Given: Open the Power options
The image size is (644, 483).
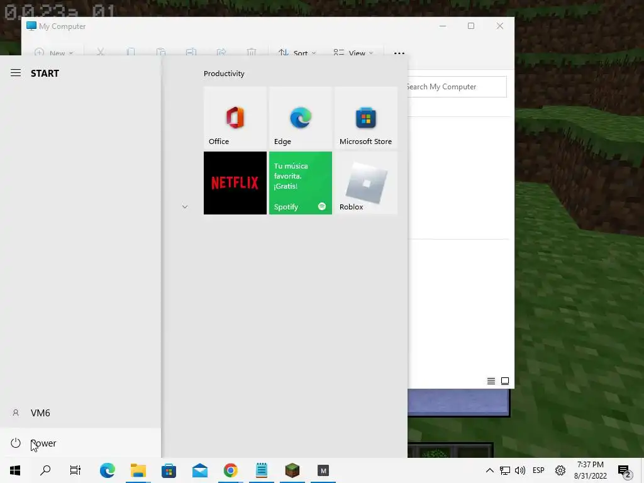Looking at the screenshot, I should click(80, 443).
